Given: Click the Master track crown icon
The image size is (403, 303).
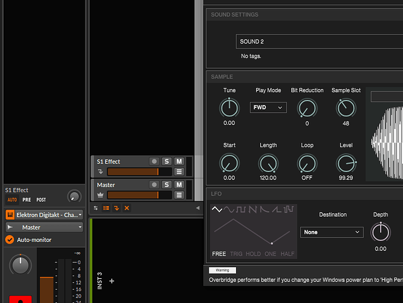Looking at the screenshot, I should point(101,195).
